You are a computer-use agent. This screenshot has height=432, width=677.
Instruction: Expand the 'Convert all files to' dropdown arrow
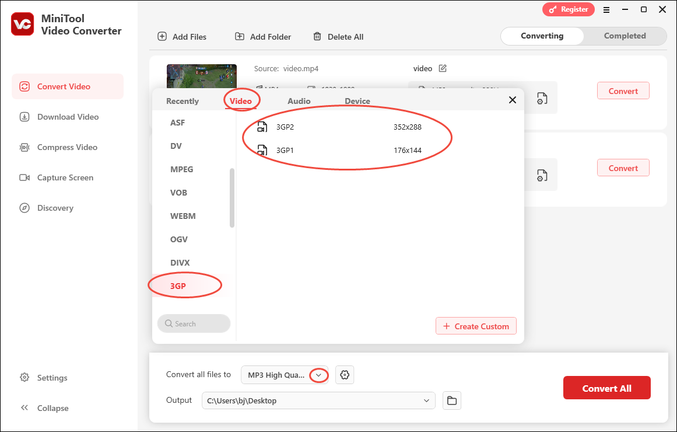click(x=318, y=375)
